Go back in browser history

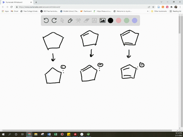[3, 7]
